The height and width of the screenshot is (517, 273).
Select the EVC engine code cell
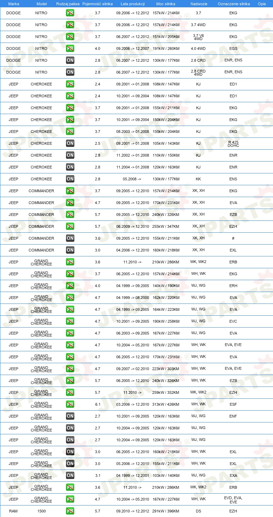pyautogui.click(x=233, y=321)
